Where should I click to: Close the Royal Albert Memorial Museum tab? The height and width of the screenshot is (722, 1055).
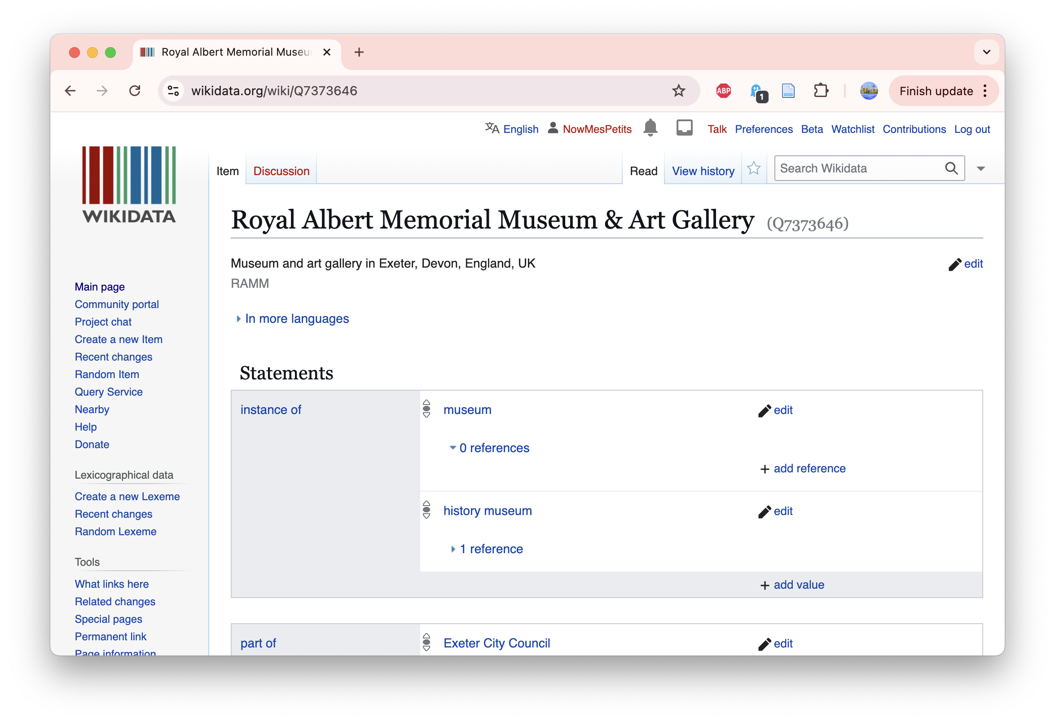click(326, 52)
